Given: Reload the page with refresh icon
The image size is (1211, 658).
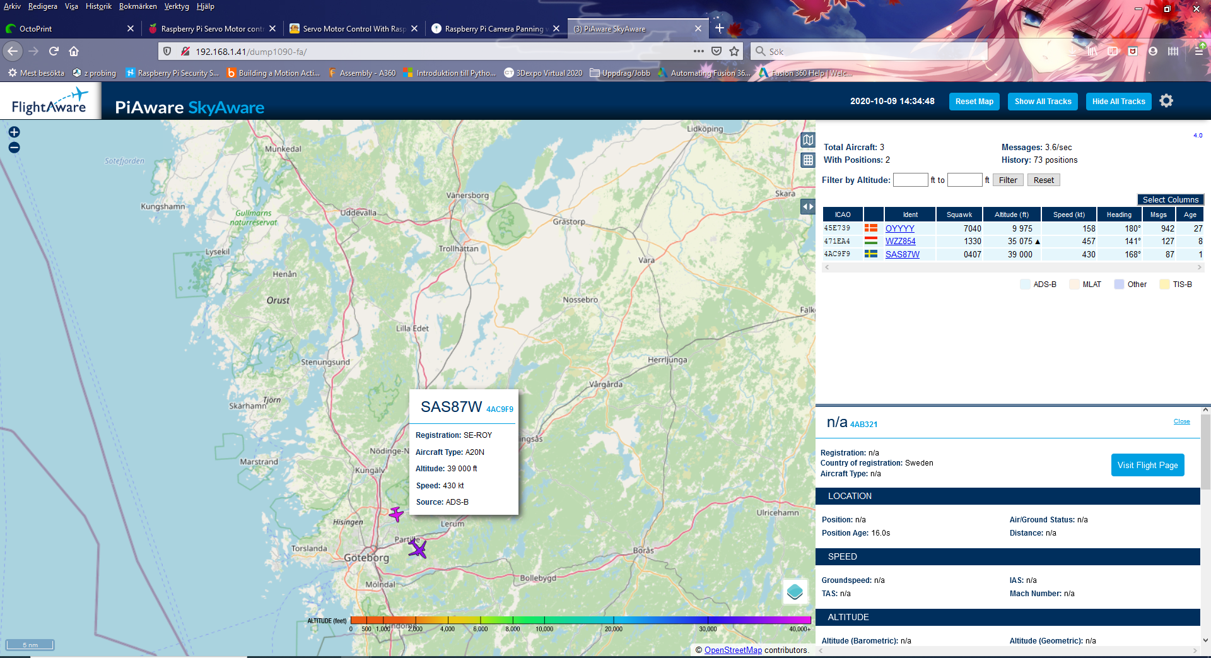Looking at the screenshot, I should click(x=54, y=51).
